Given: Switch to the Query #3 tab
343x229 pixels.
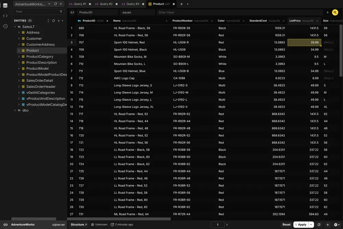Looking at the screenshot, I should 133,4.
